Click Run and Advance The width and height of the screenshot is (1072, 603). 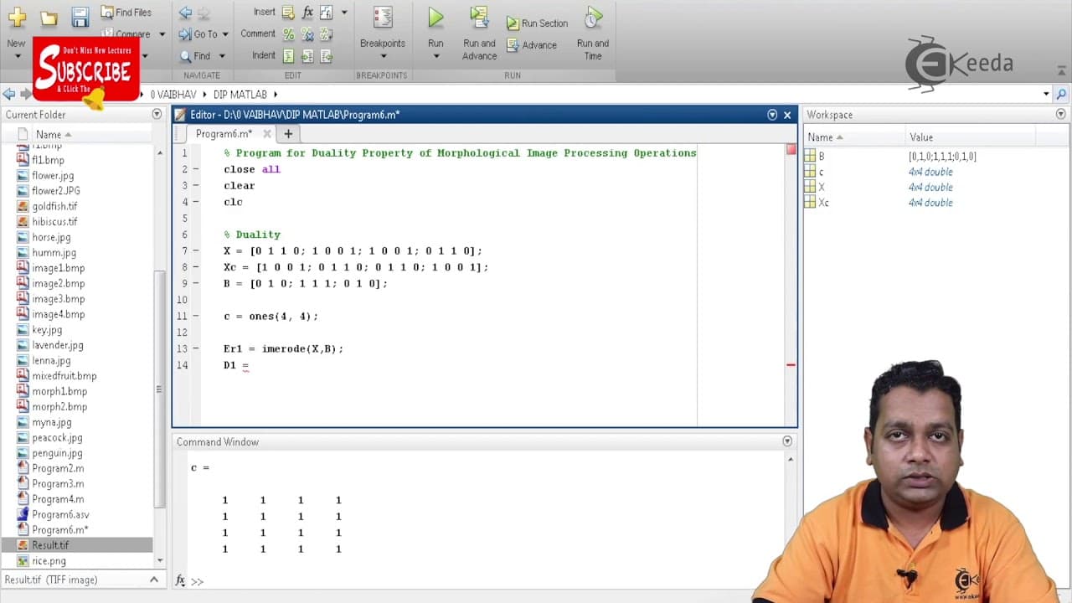[479, 33]
